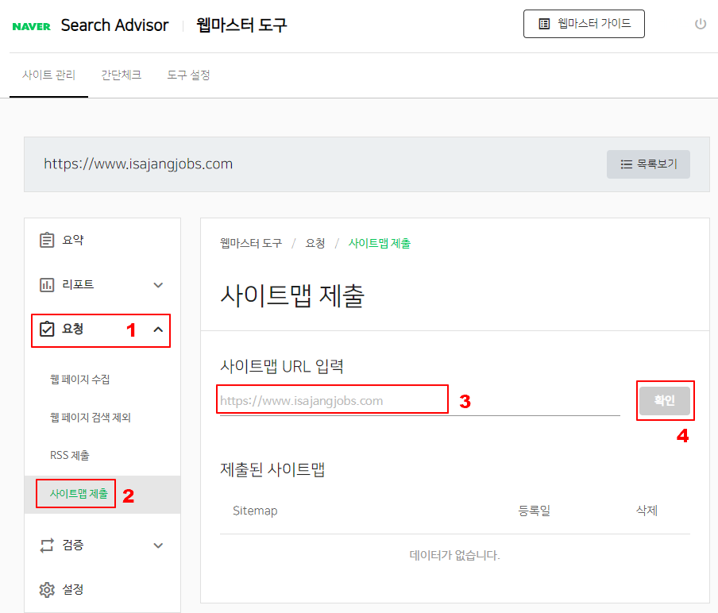The image size is (718, 613).
Task: Click the 데이터가 없습니다. message
Action: pyautogui.click(x=454, y=555)
